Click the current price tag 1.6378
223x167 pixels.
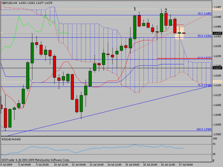[x=217, y=33]
